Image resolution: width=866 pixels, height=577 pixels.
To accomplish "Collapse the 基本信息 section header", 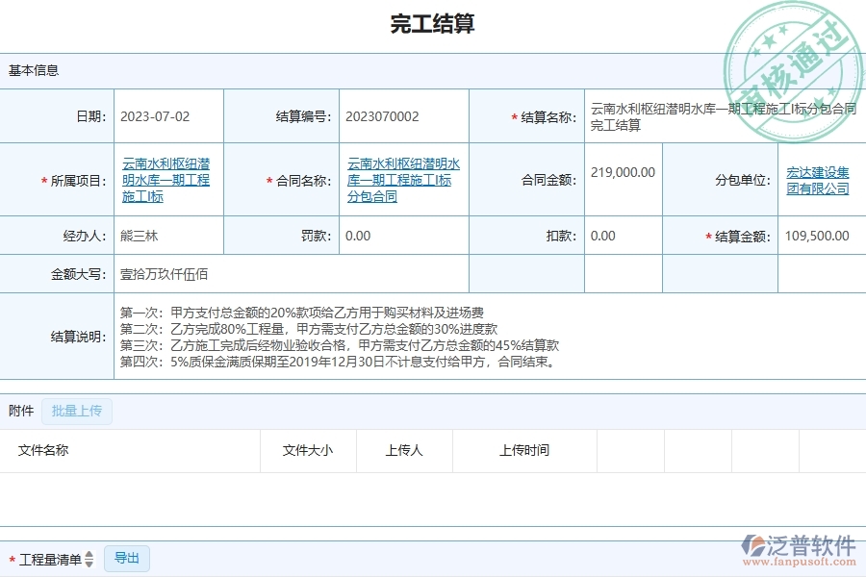I will pyautogui.click(x=33, y=70).
